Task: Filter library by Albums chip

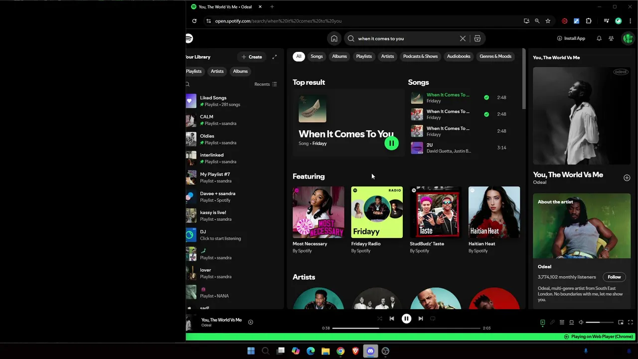Action: [x=240, y=71]
